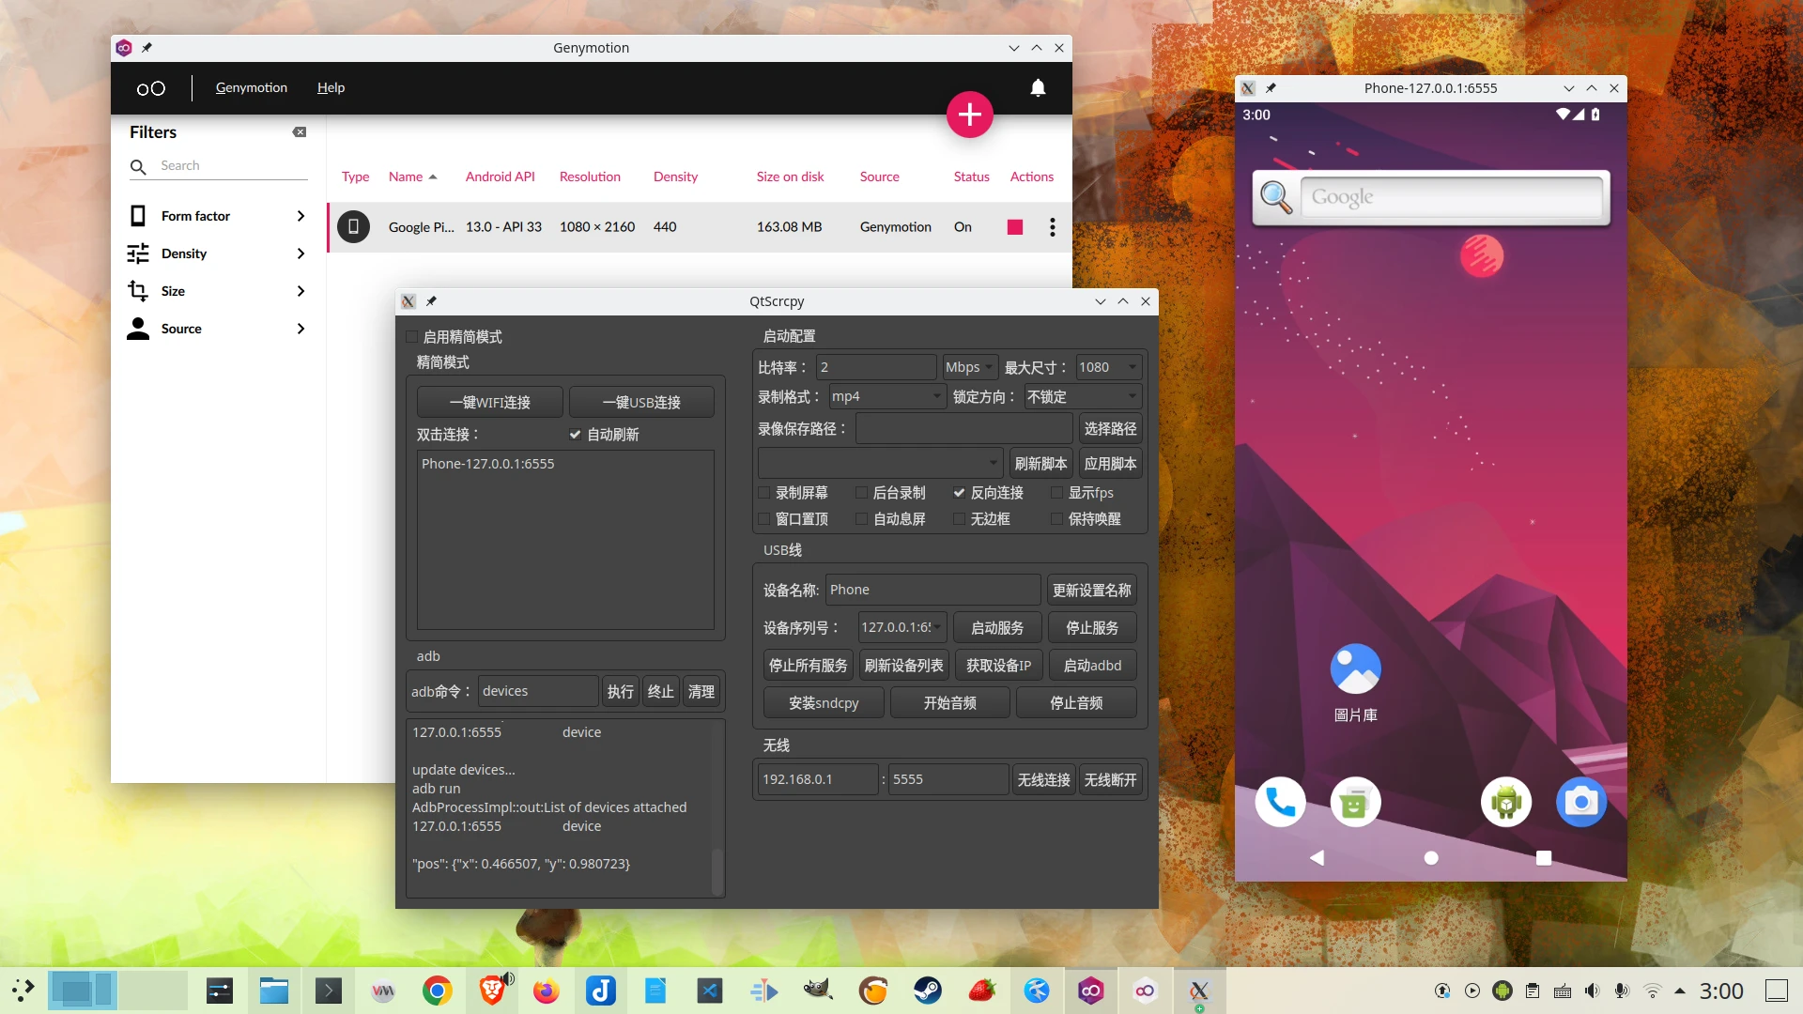Stop the running Google Pixel device

1014,227
